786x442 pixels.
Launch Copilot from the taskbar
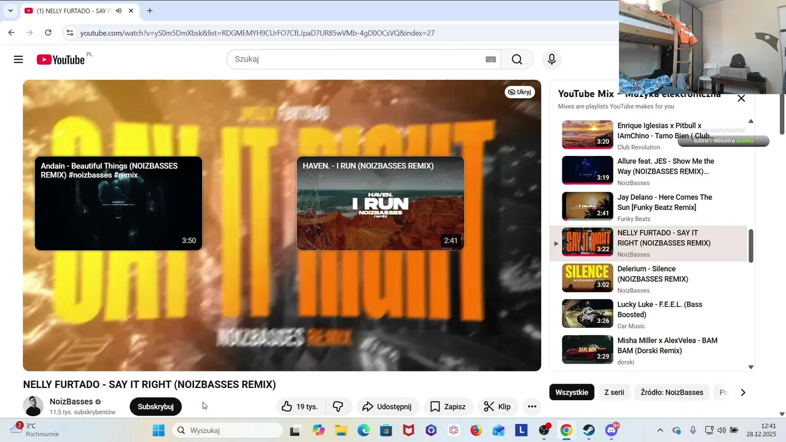[318, 430]
